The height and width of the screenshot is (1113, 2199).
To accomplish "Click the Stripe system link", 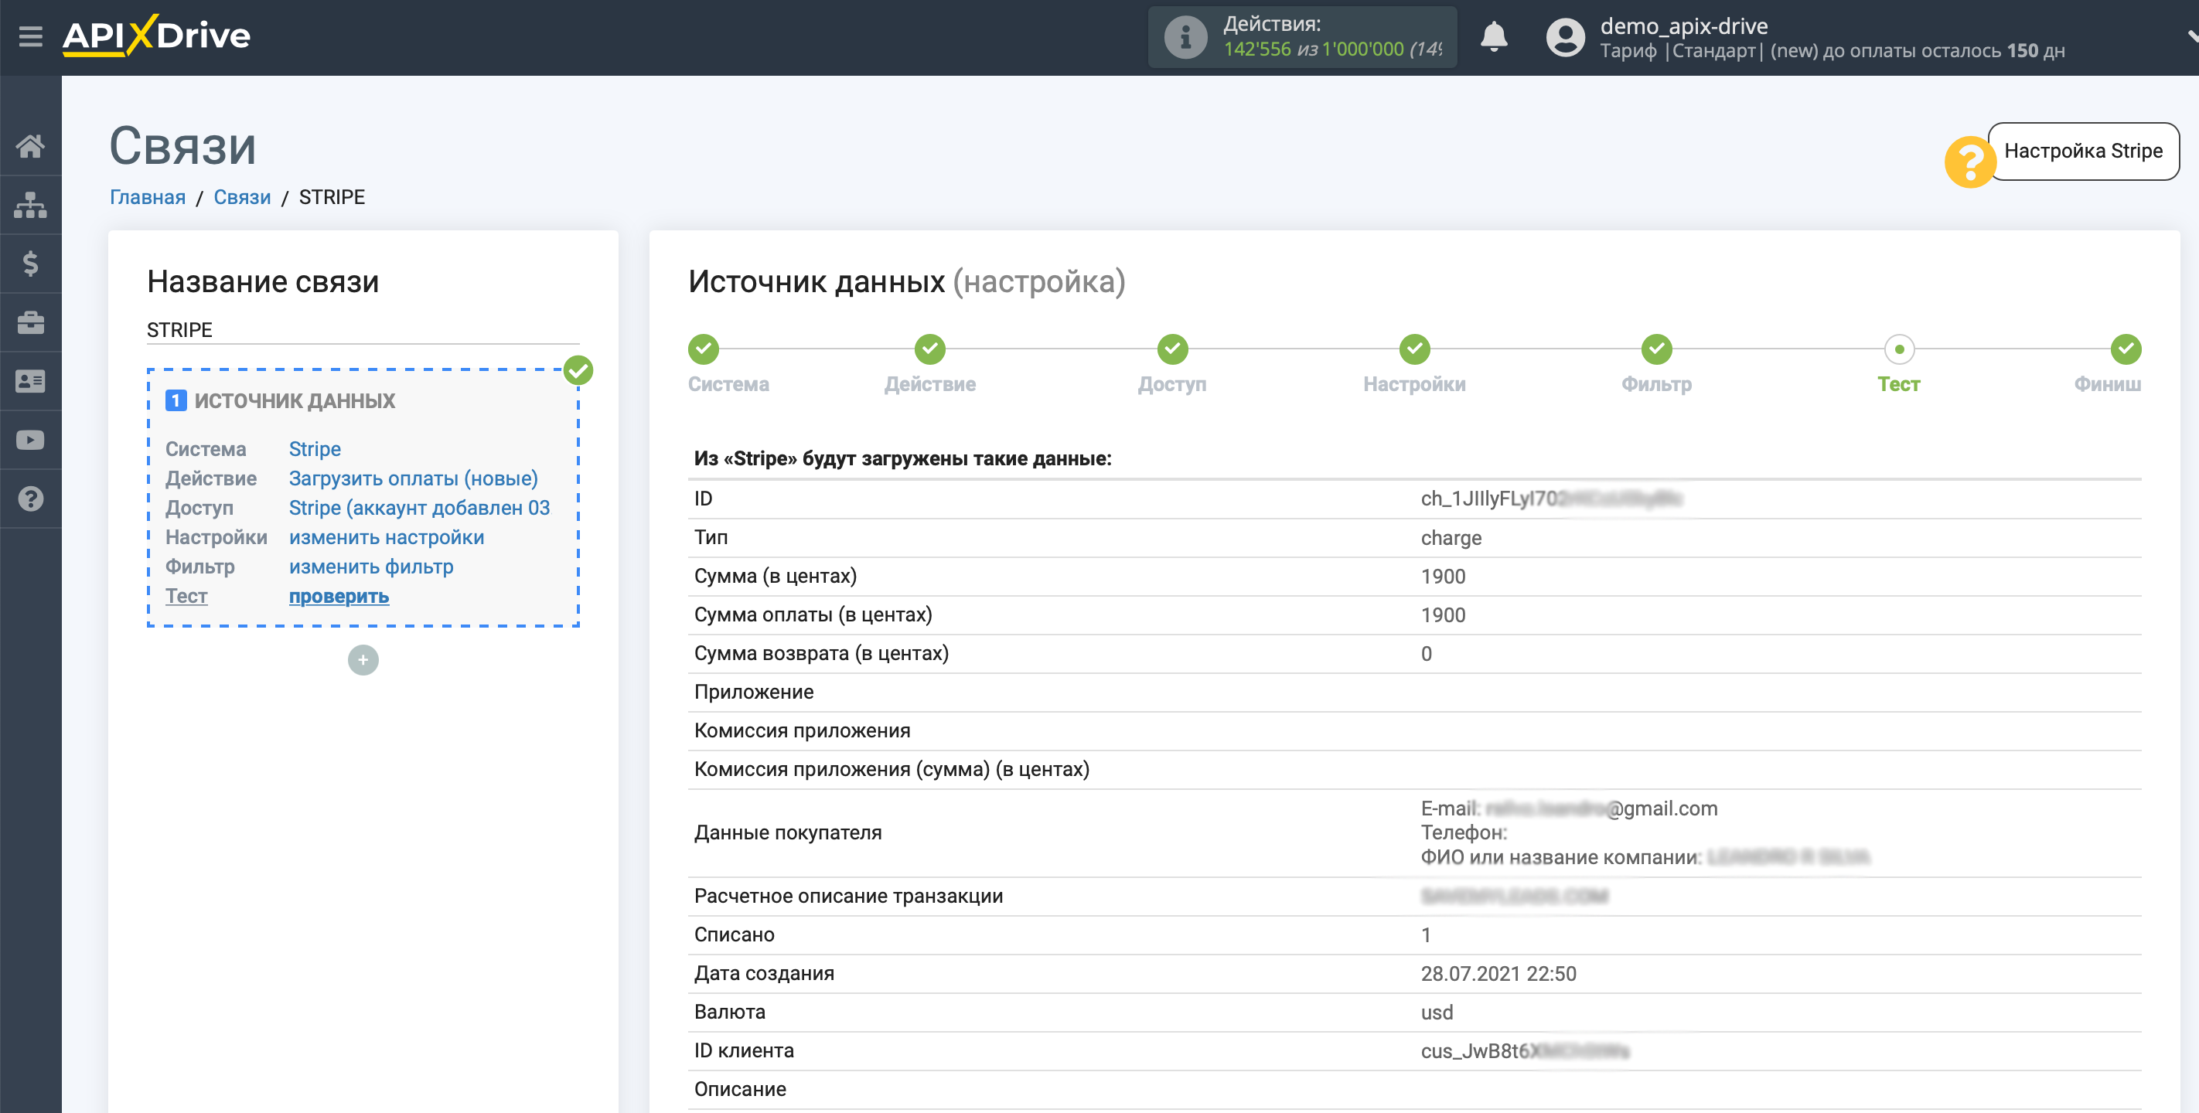I will click(x=315, y=449).
